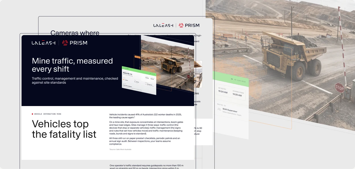Click the Prism icon on the back page
355x169 pixels.
click(181, 25)
